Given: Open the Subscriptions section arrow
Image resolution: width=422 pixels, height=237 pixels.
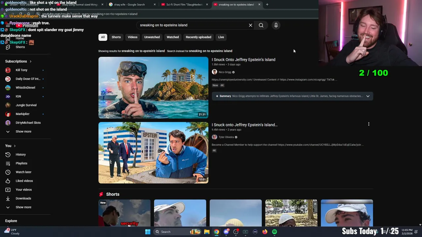Looking at the screenshot, I should pos(30,61).
